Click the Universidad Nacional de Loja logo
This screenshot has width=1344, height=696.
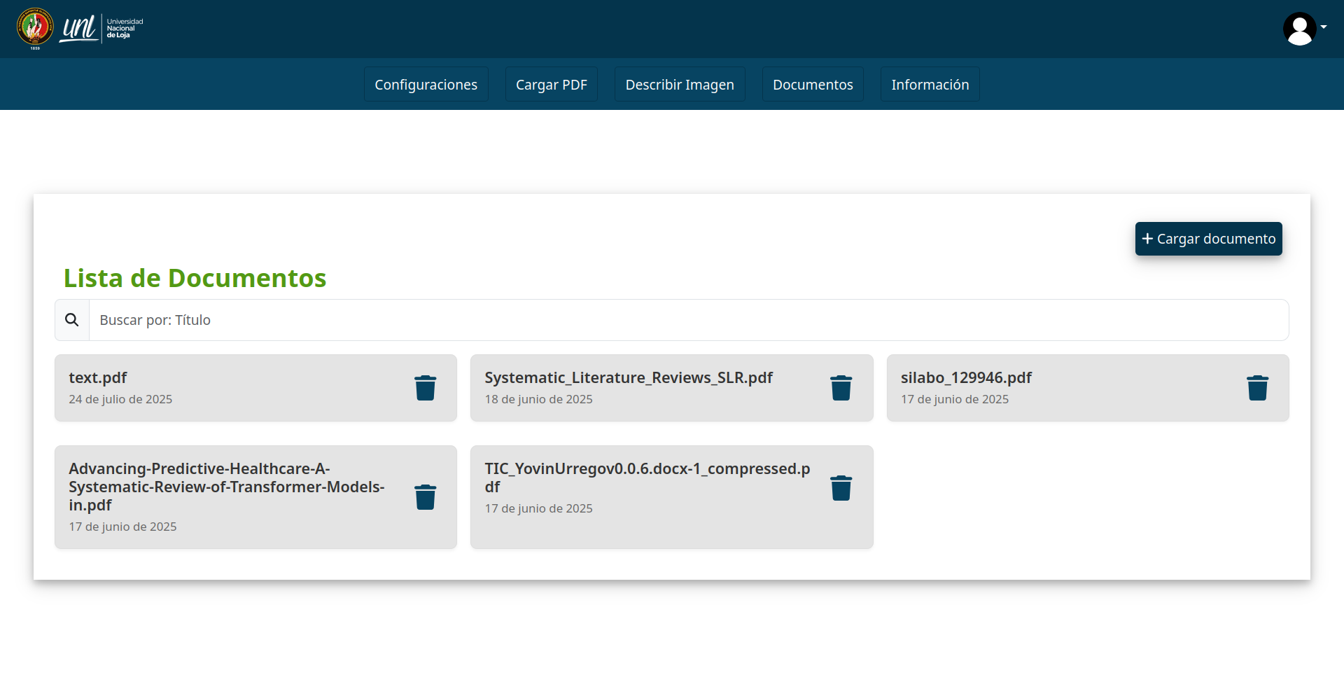point(80,29)
